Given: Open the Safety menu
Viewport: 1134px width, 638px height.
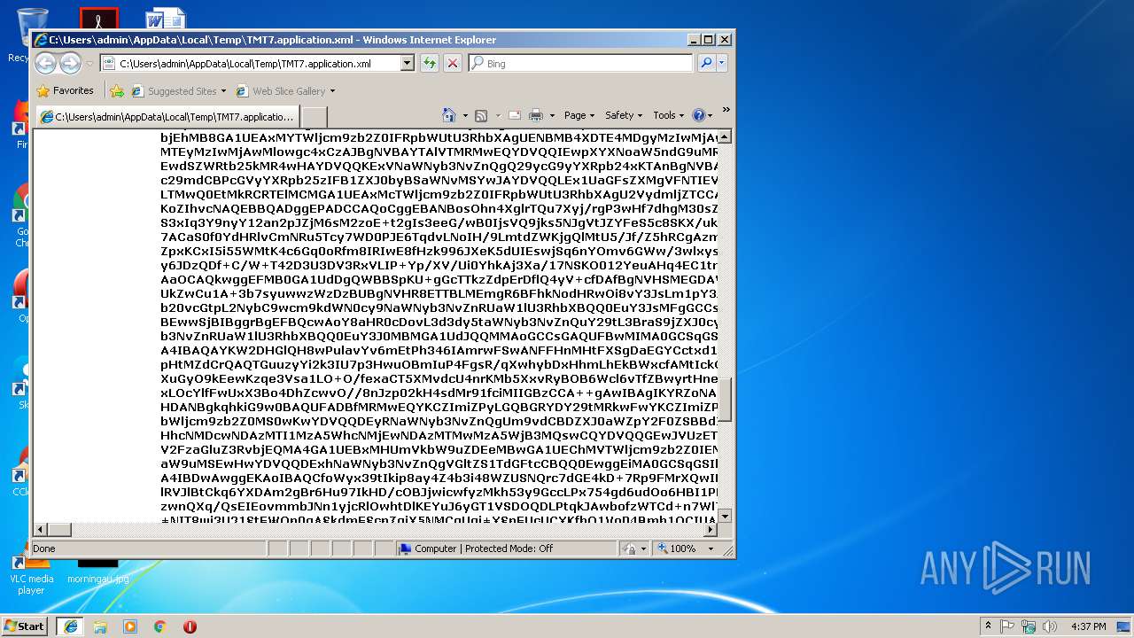Looking at the screenshot, I should click(624, 115).
